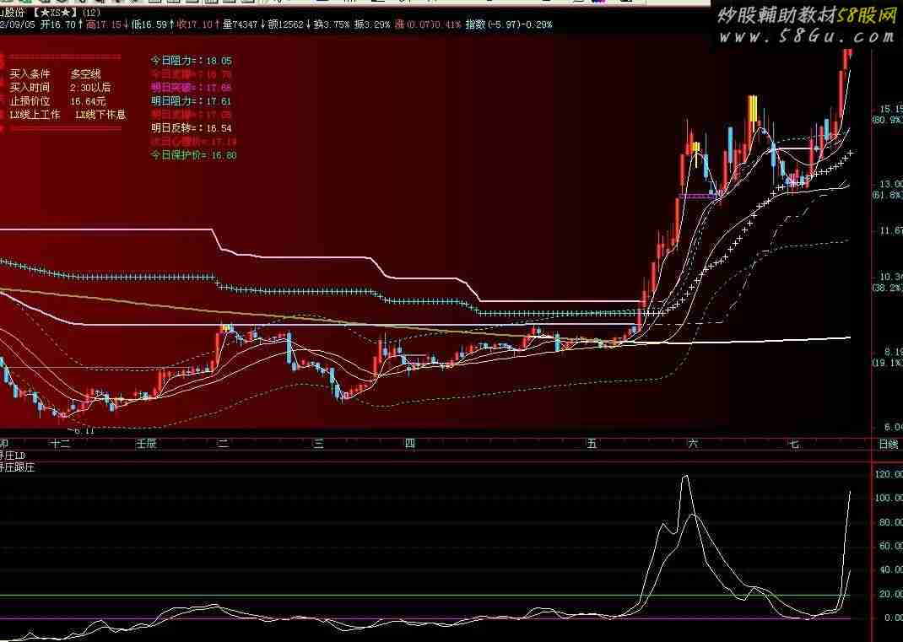Viewport: 903px width, 642px height.
Task: Click the 60.00 indicator axis value
Action: point(890,546)
